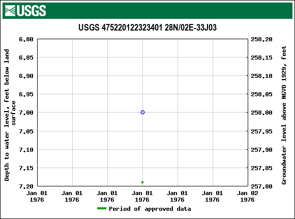Screen dimensions: 295x219
Task: Click the right axis value 258.05
Action: (261, 94)
